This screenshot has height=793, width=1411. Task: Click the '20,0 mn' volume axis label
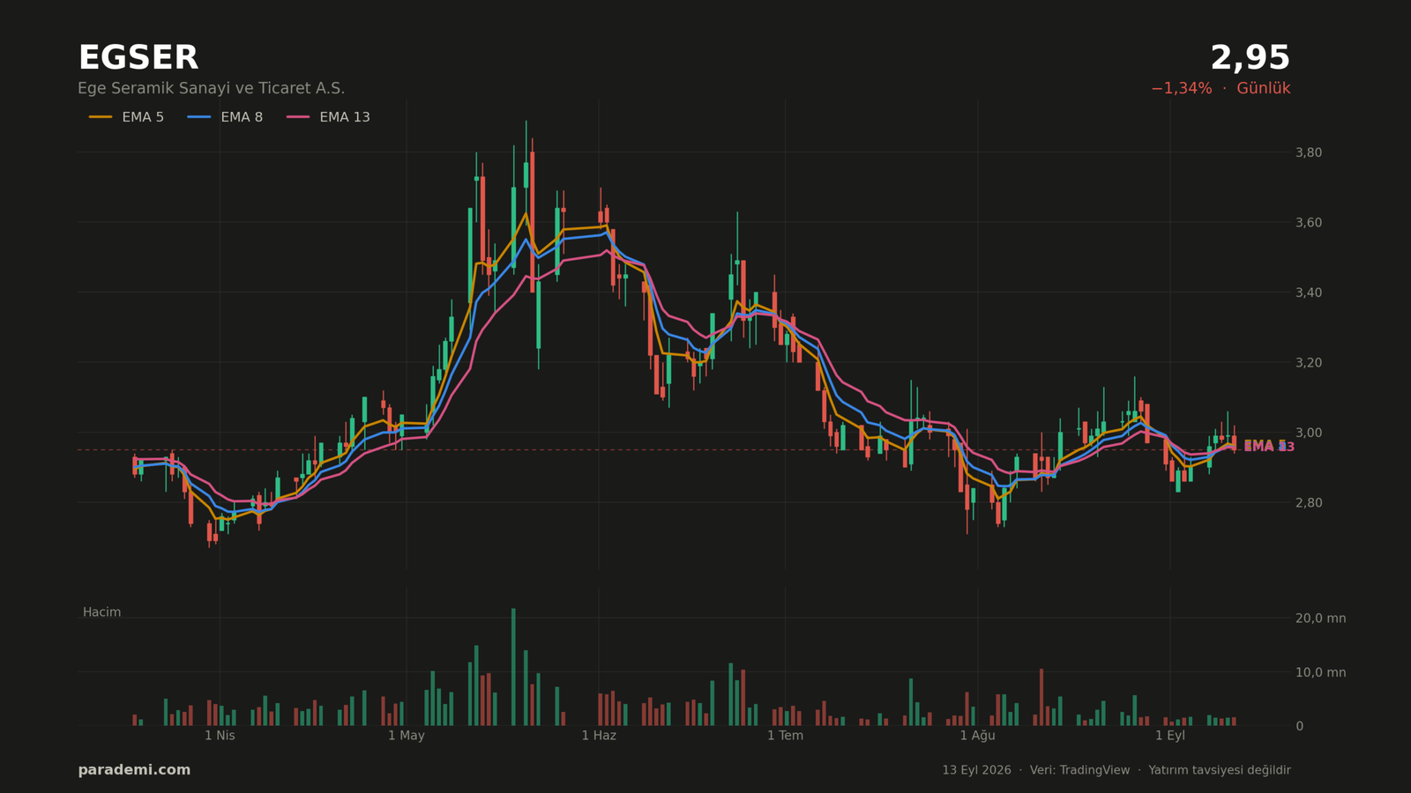pos(1321,619)
